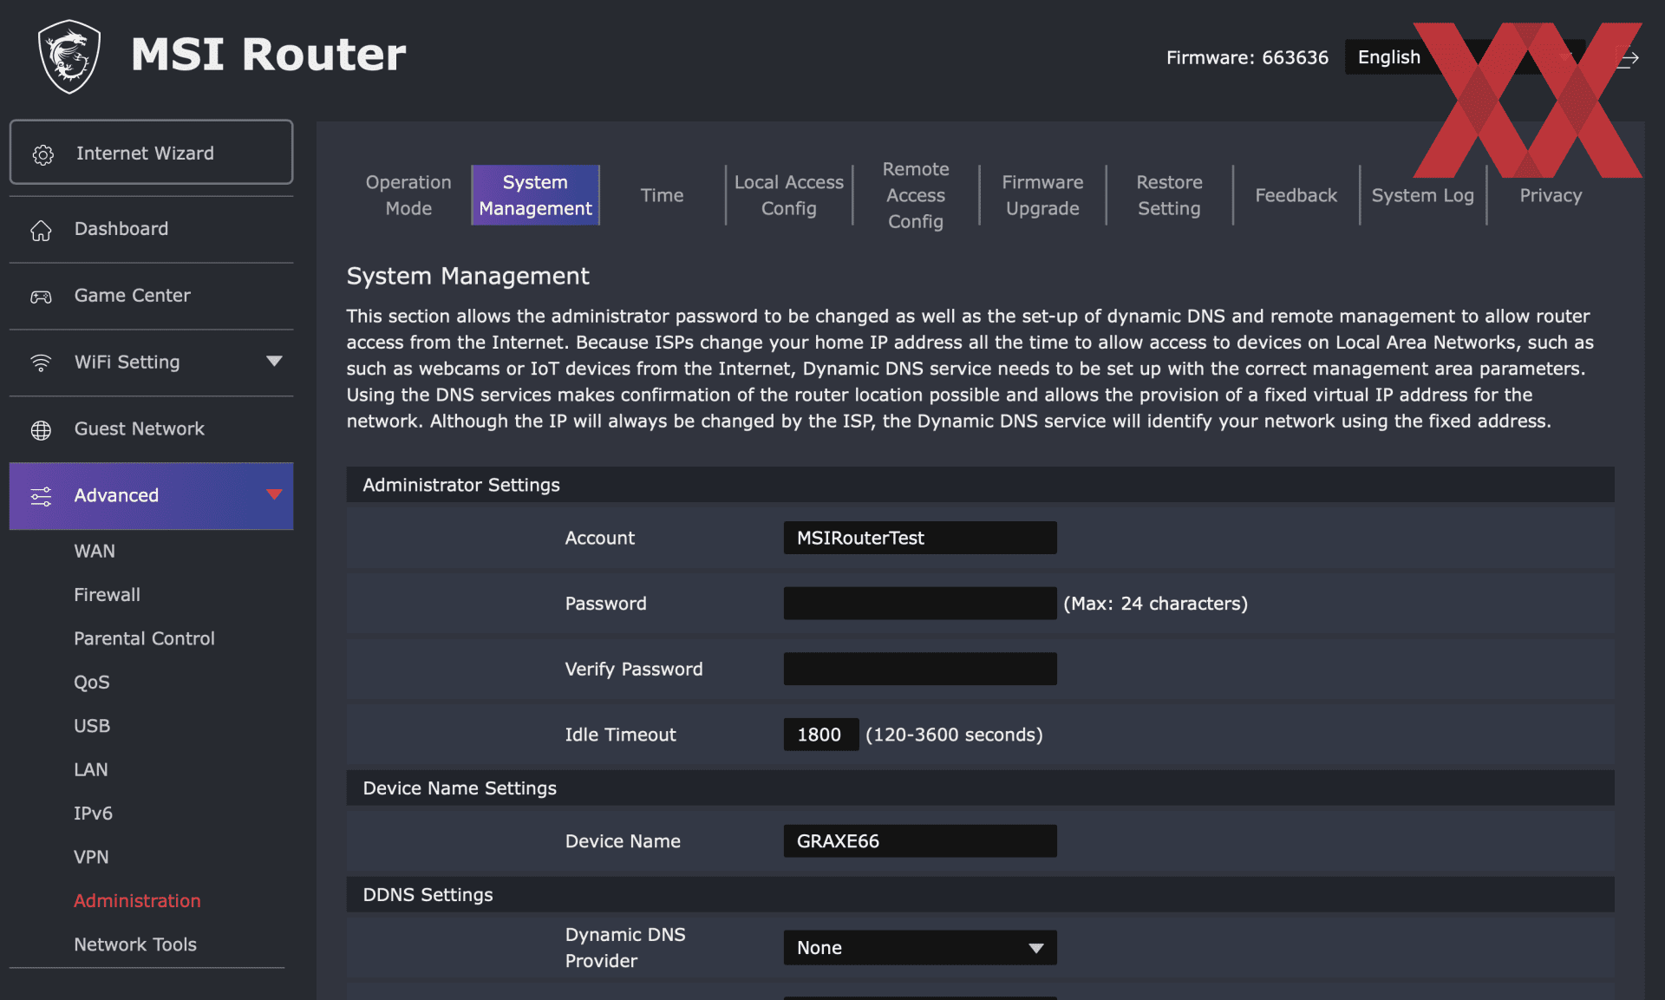The image size is (1665, 1000).
Task: Open the Time tab
Action: 662,195
